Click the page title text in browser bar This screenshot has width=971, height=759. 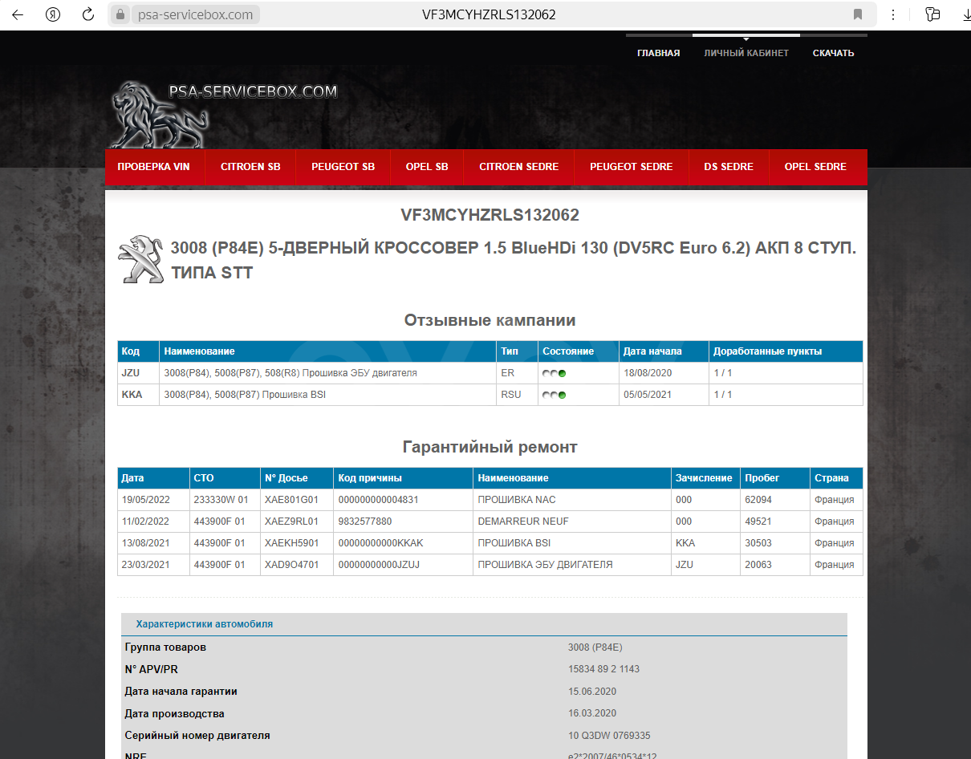(489, 14)
